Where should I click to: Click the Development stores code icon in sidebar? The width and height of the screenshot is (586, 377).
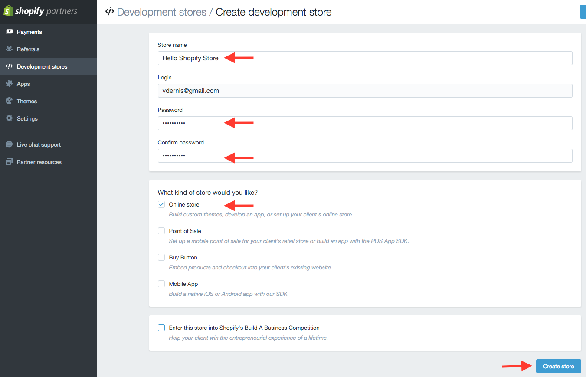9,66
